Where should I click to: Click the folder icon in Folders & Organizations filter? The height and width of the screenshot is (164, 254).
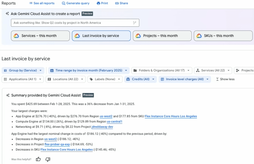(x=135, y=70)
